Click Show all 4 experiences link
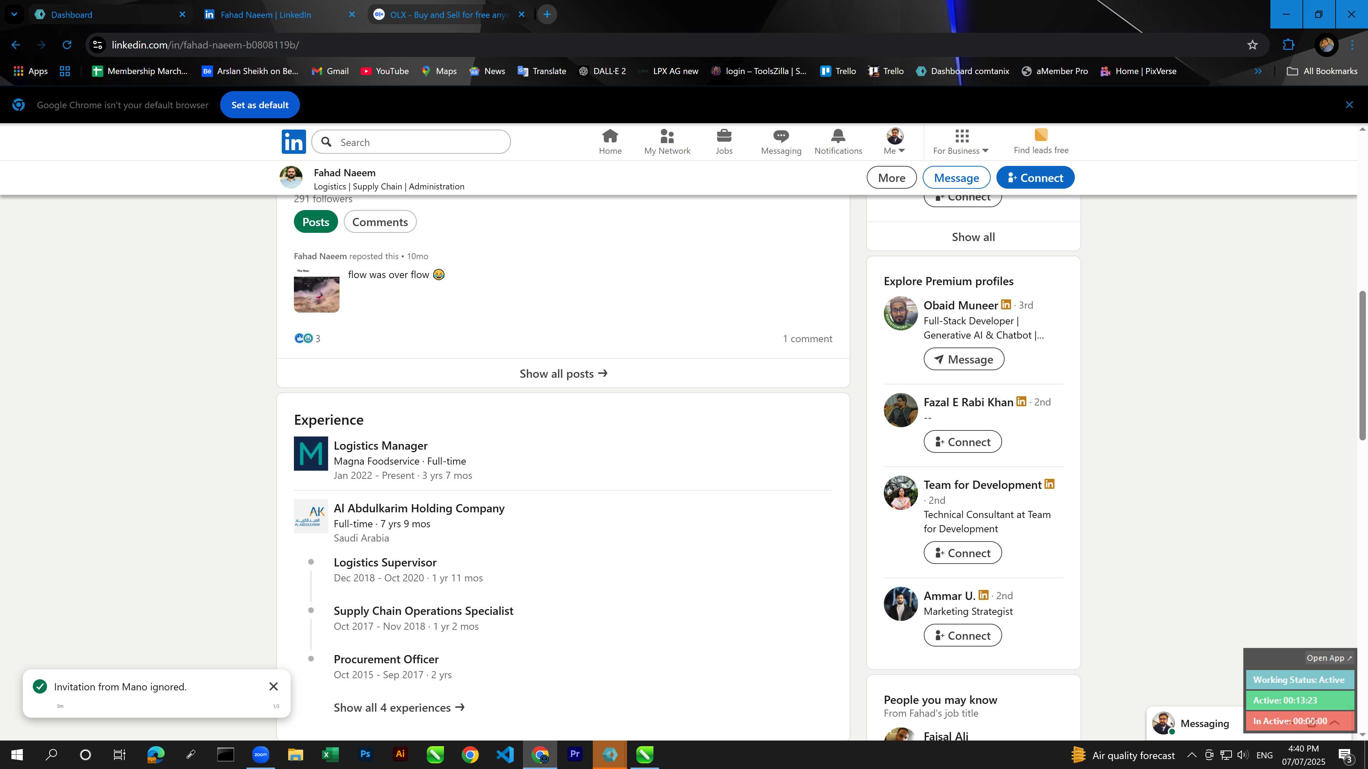 [399, 707]
